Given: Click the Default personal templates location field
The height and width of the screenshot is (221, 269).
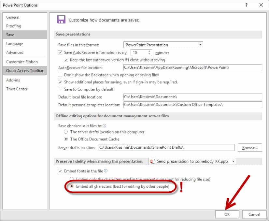Looking at the screenshot, I should pos(193,105).
